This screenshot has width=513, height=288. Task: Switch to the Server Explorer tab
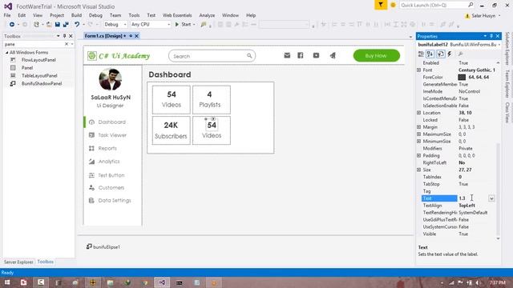pyautogui.click(x=18, y=262)
